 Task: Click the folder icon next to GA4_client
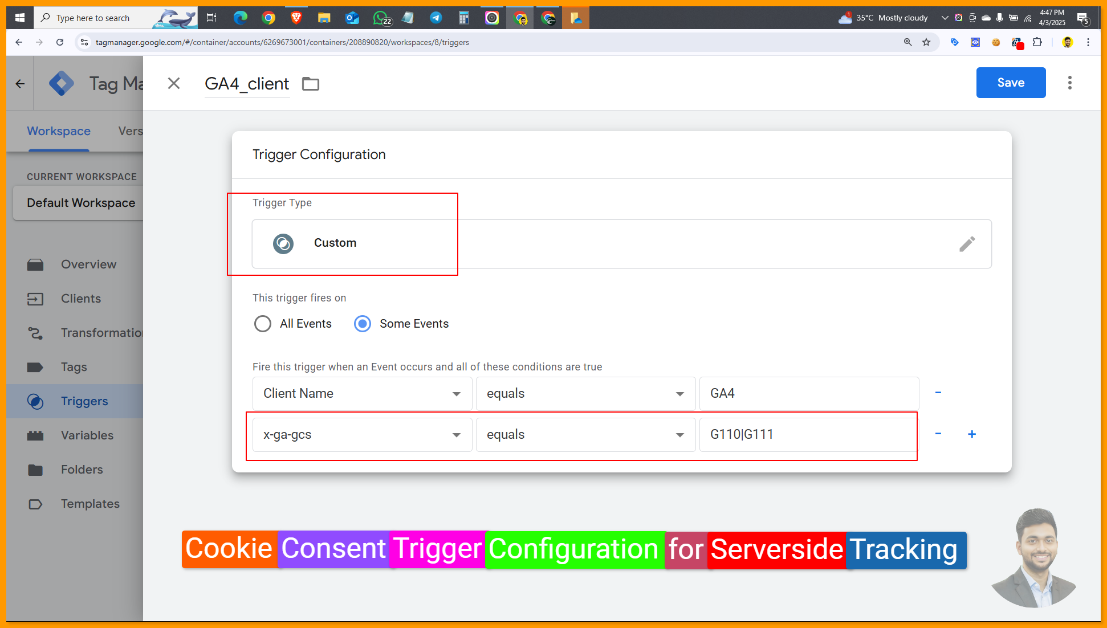311,84
